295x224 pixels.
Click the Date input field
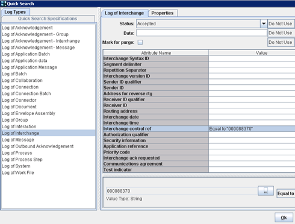(x=202, y=33)
